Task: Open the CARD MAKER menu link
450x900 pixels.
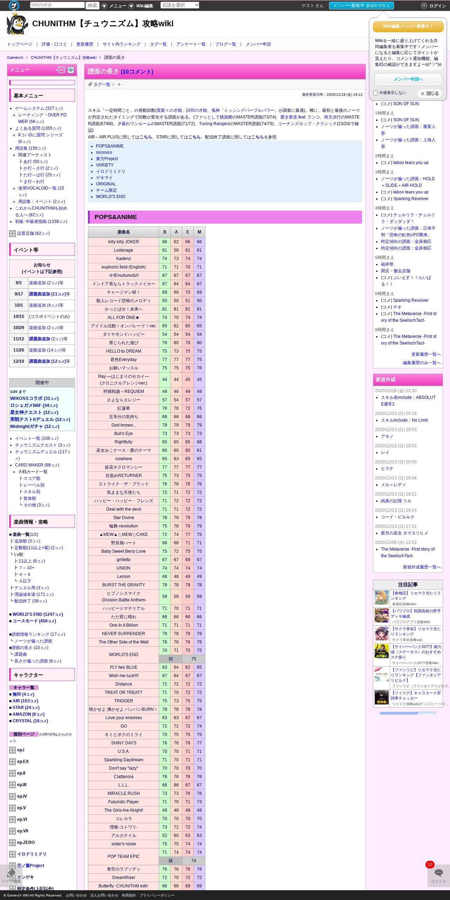Action: [37, 465]
